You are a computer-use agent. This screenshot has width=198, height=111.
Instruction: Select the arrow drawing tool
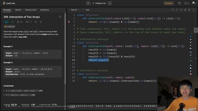tap(191, 61)
